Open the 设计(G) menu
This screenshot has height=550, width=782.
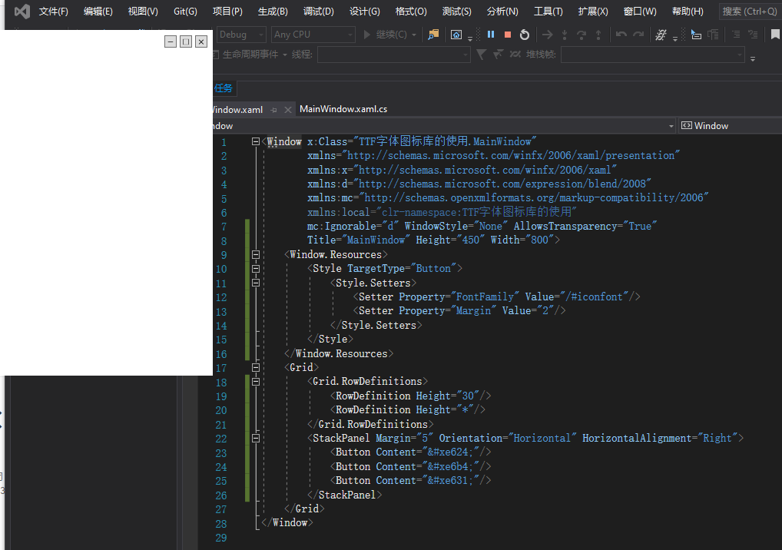pos(365,12)
